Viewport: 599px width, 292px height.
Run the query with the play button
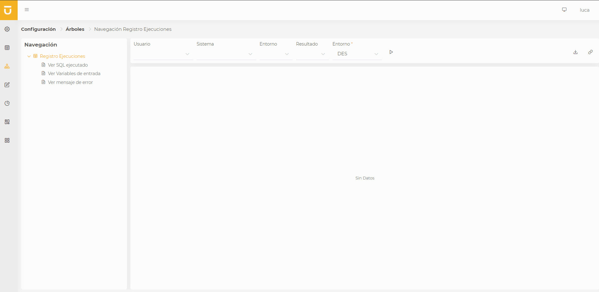pos(391,52)
